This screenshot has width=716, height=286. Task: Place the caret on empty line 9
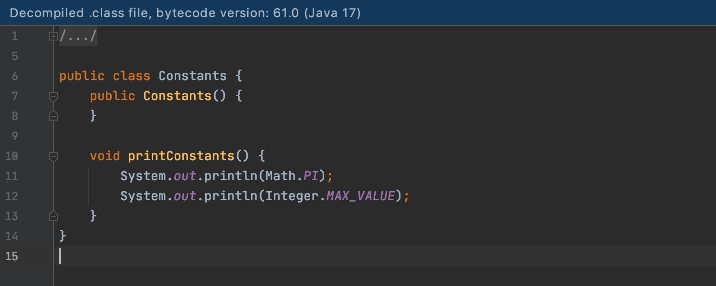[x=191, y=136]
